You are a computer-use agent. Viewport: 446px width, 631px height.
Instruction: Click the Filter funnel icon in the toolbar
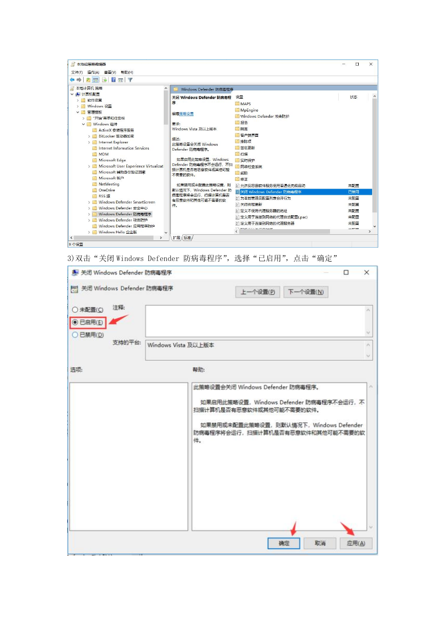pos(130,80)
